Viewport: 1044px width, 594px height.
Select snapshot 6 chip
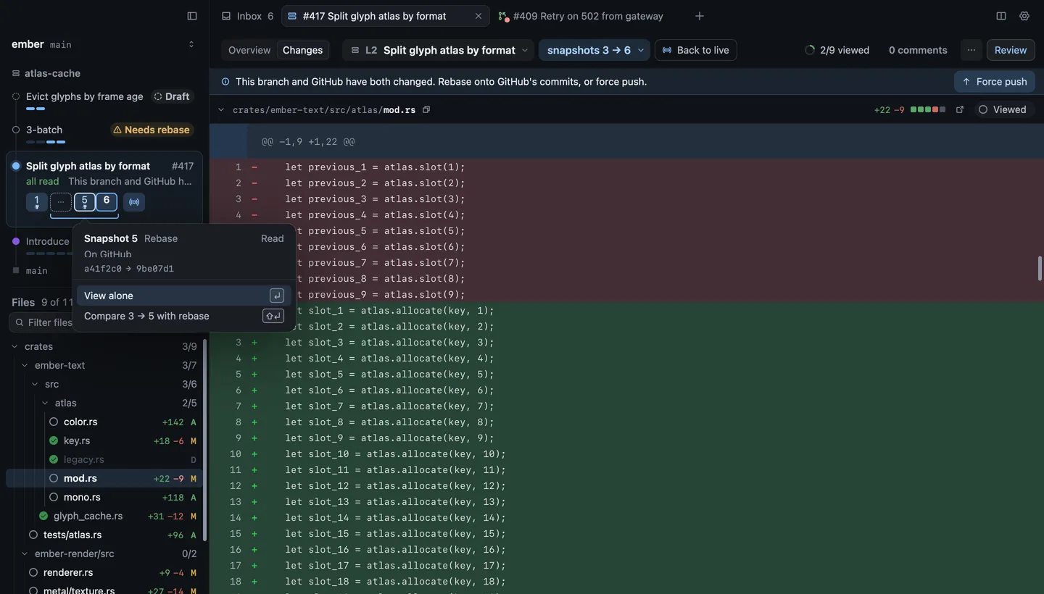107,202
